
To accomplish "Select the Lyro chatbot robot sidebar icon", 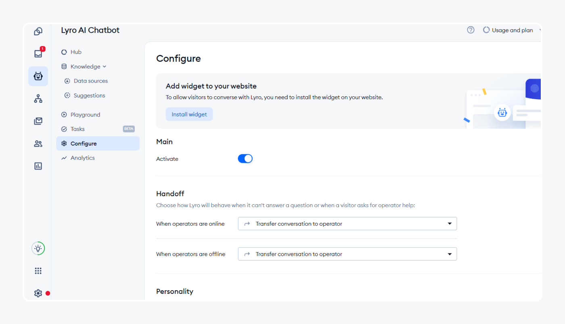I will [x=38, y=76].
